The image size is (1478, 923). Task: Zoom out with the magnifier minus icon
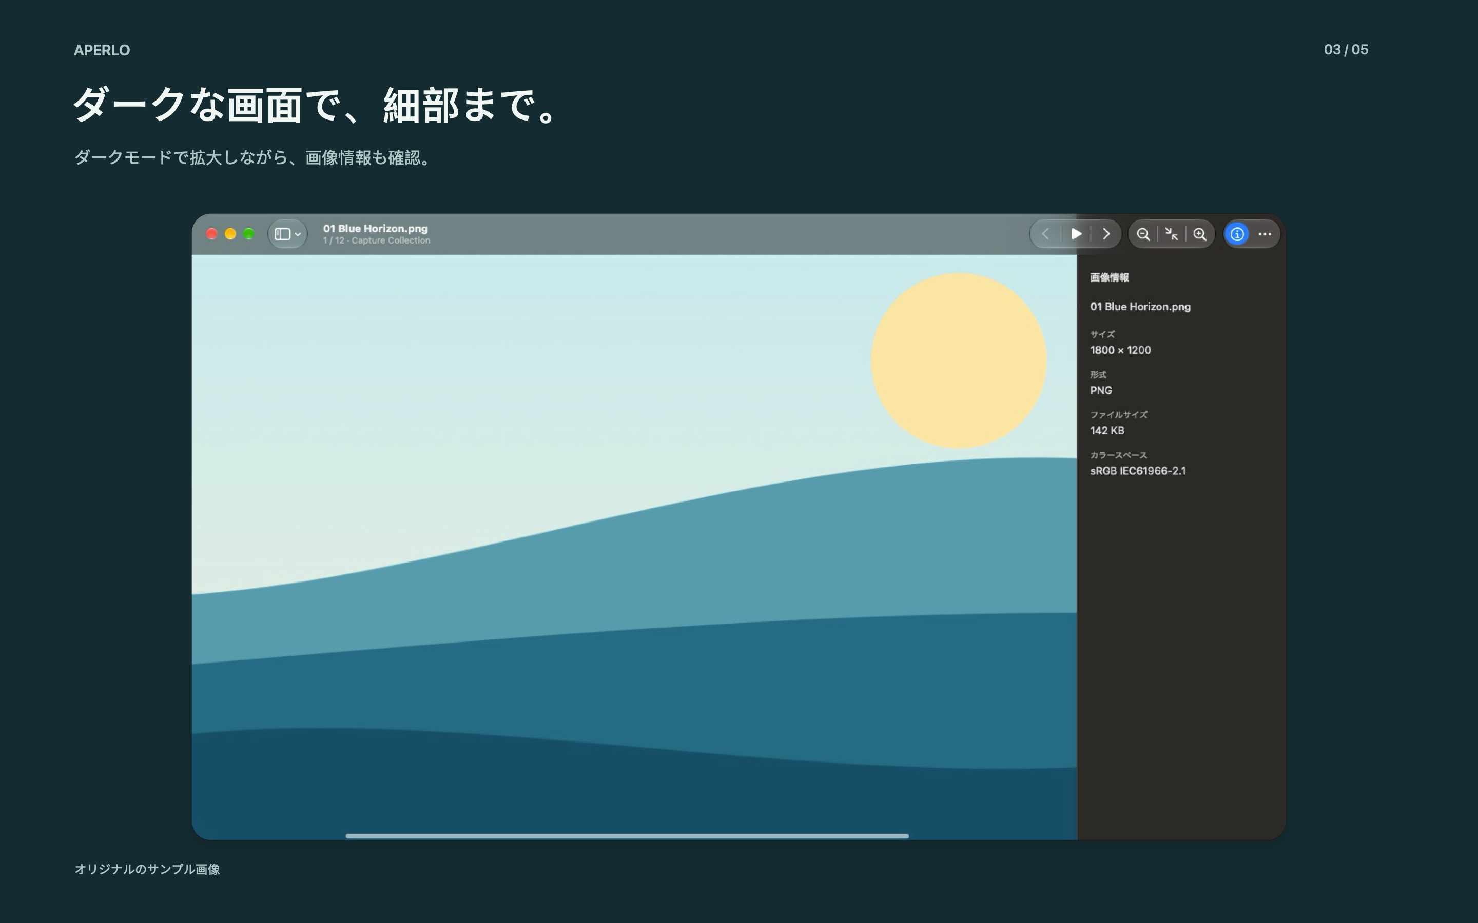tap(1143, 234)
